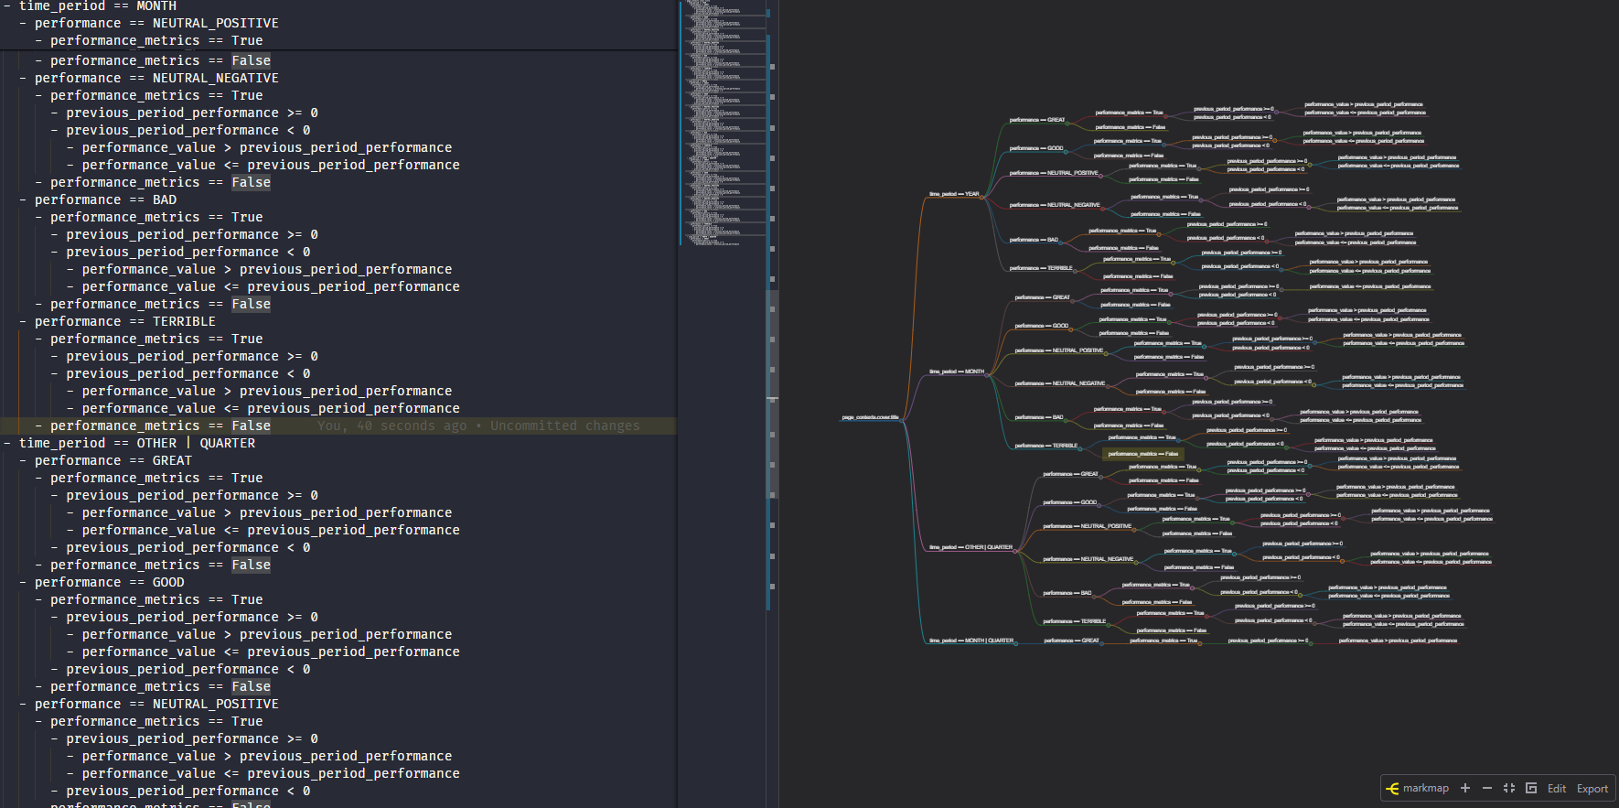Click Export in markmap toolbar
This screenshot has width=1619, height=808.
[x=1592, y=789]
